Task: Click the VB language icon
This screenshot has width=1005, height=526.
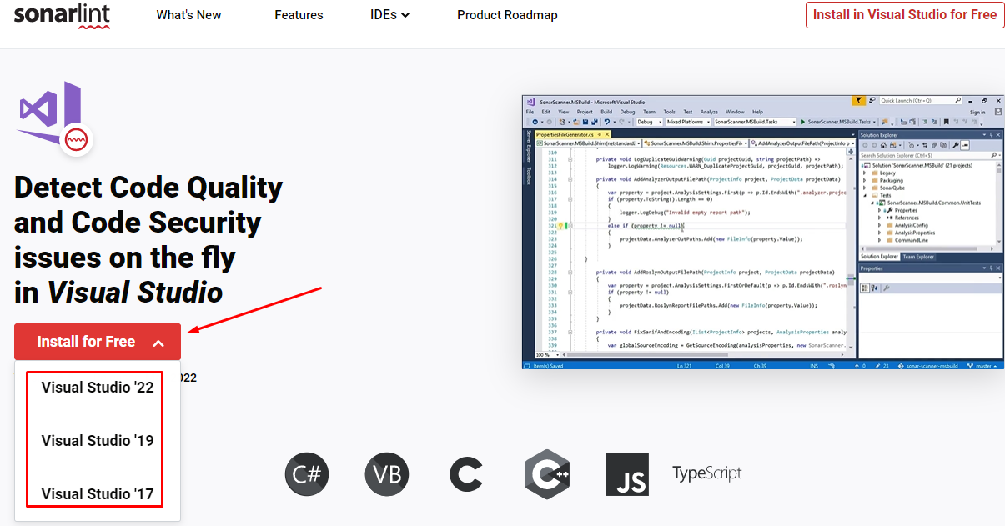Action: [x=387, y=473]
